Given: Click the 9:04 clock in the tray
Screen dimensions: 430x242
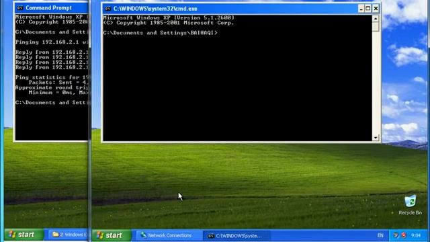Looking at the screenshot, I should tap(416, 235).
